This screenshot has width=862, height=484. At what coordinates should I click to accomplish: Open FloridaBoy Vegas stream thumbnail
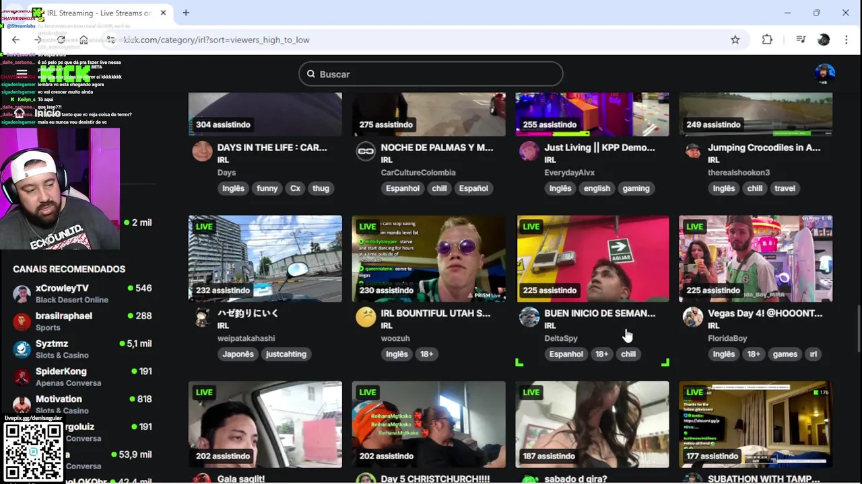click(x=756, y=259)
